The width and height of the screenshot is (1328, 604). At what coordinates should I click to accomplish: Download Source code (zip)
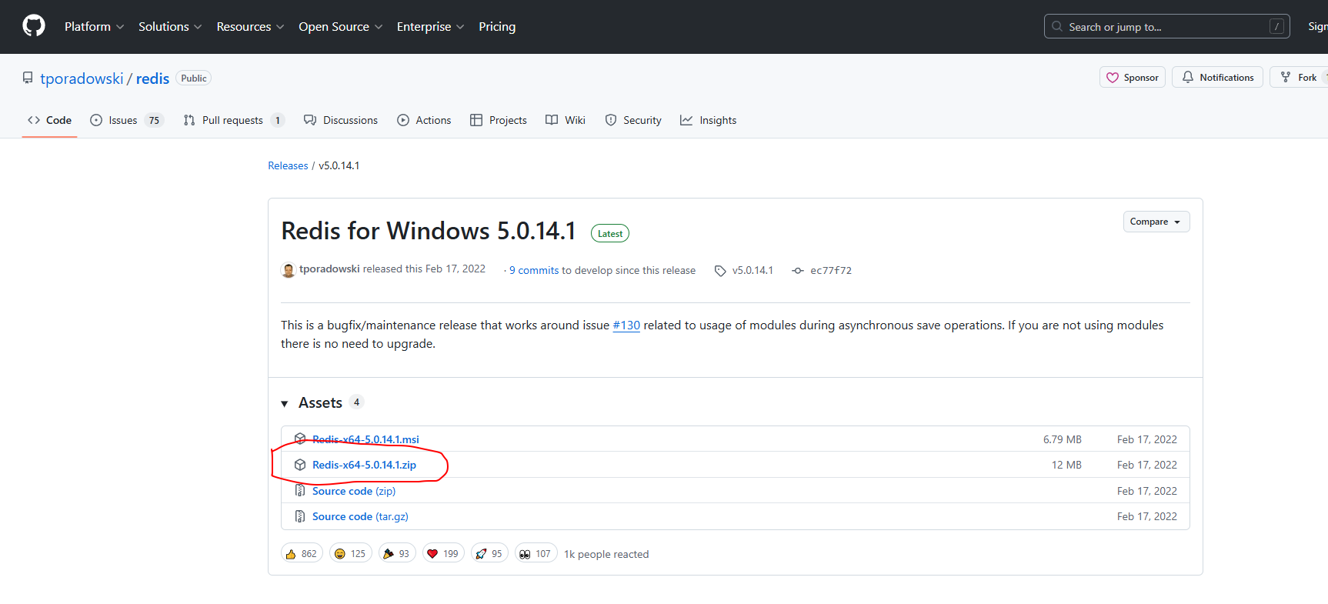[354, 491]
